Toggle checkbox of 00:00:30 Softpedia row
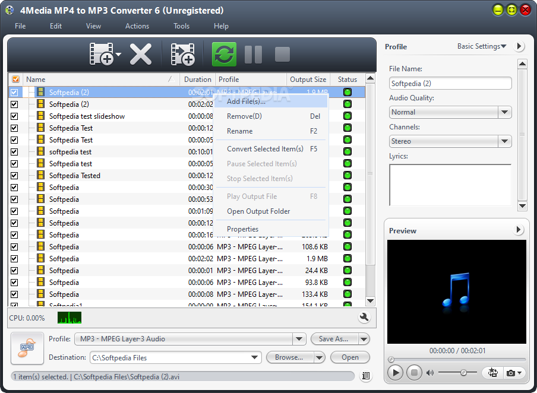Screen dimensions: 537x393 (x=14, y=187)
